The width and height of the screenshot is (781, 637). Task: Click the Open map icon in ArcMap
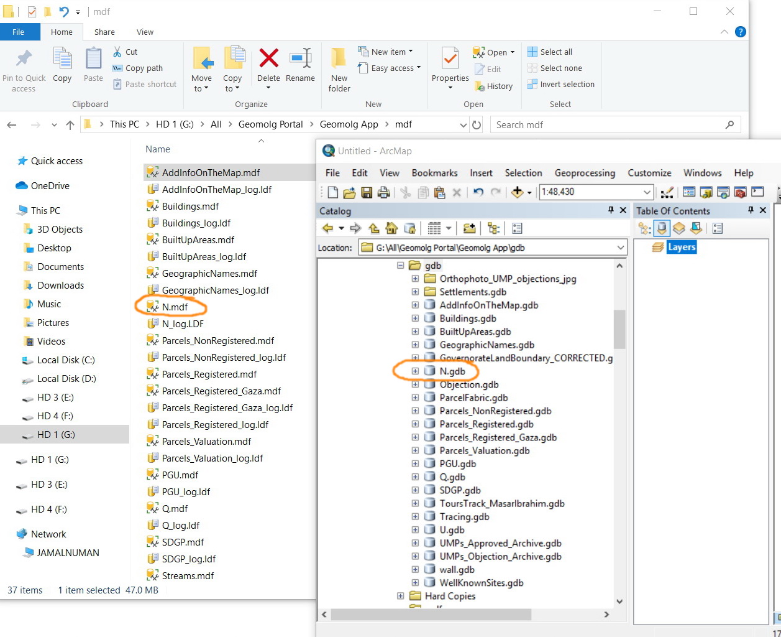tap(349, 192)
